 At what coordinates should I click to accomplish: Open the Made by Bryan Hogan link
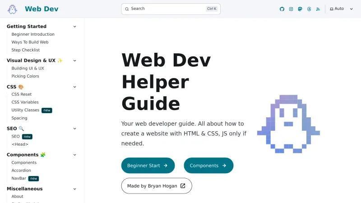pos(156,186)
